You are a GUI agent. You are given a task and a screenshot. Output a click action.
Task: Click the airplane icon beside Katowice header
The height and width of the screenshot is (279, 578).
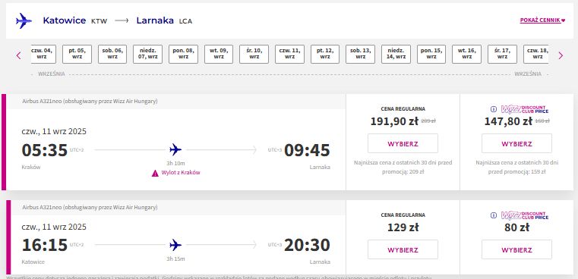point(24,20)
